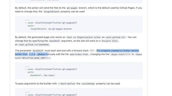
Task: Click the --dart-define inline code
Action: pos(67,84)
